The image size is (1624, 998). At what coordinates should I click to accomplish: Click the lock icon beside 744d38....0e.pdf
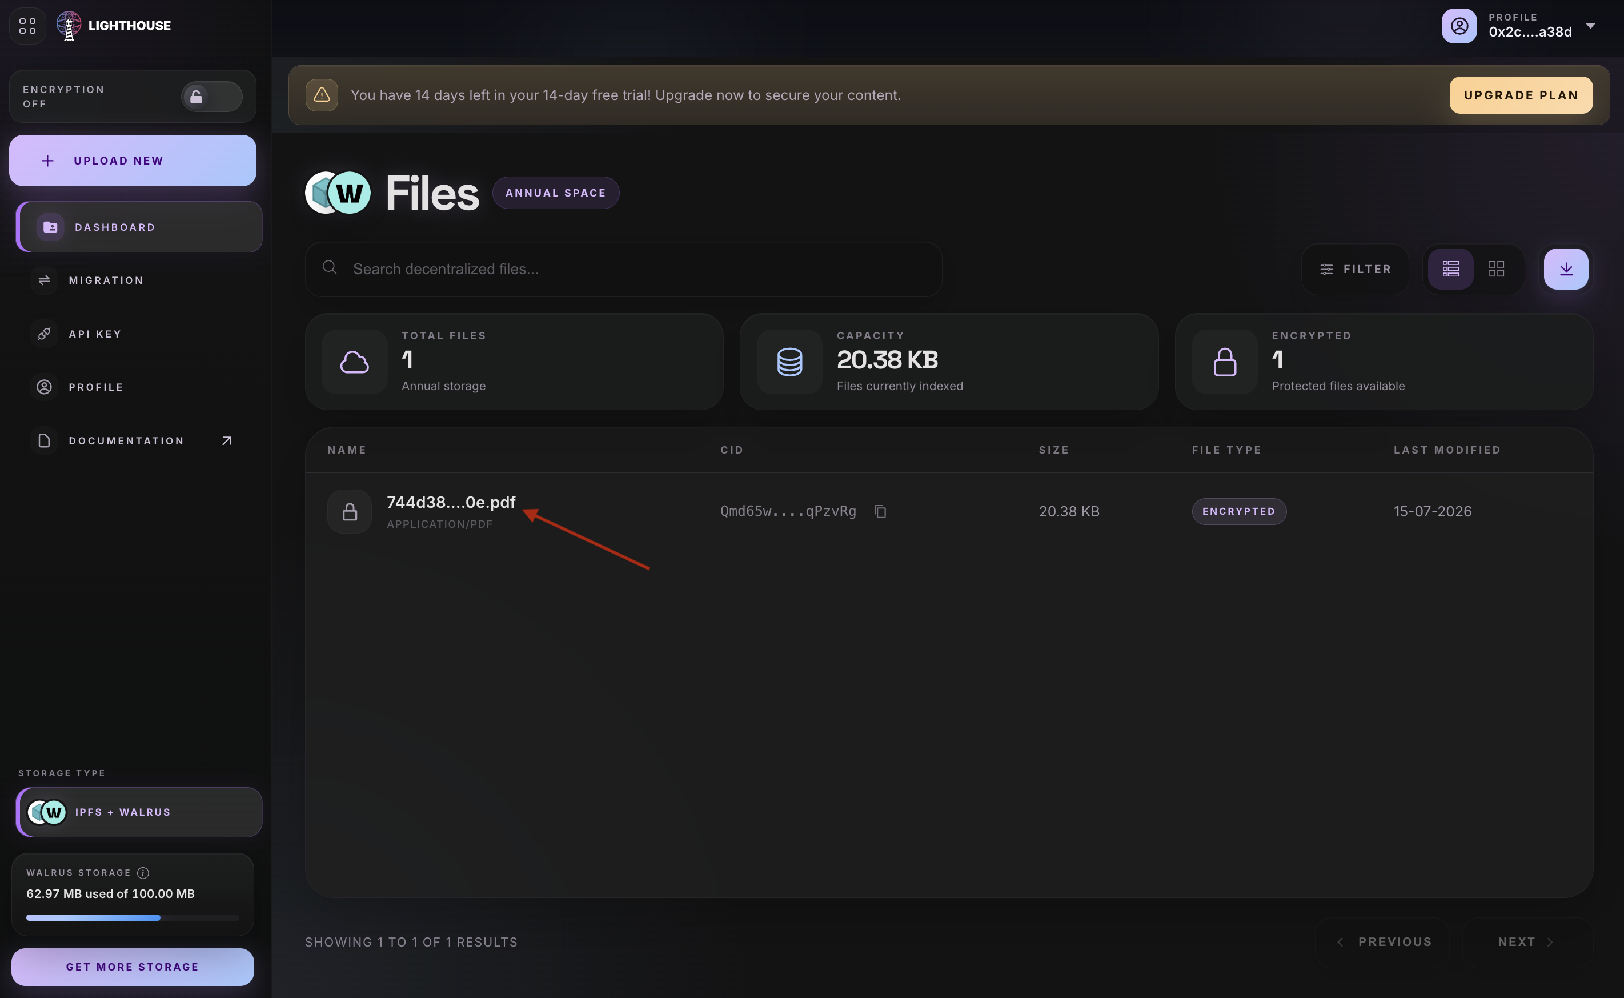coord(350,511)
